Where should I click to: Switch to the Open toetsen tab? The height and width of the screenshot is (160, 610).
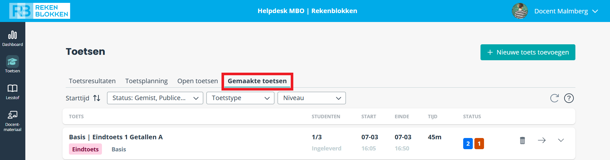point(198,81)
